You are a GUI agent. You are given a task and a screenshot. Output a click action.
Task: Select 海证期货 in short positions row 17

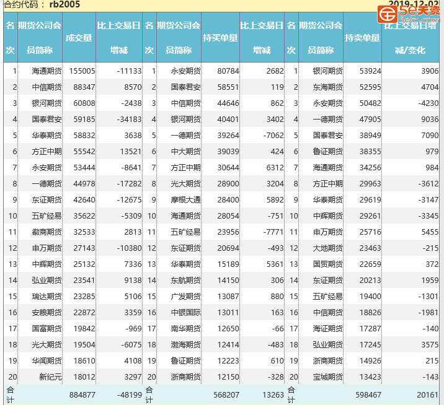point(327,329)
